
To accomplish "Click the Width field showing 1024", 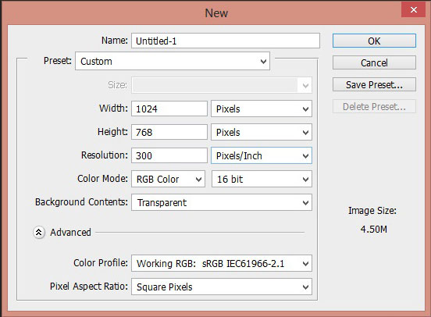I will 169,109.
